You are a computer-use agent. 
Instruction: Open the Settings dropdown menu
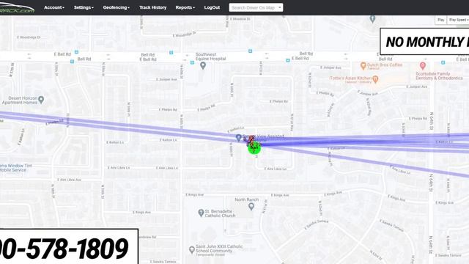click(84, 7)
